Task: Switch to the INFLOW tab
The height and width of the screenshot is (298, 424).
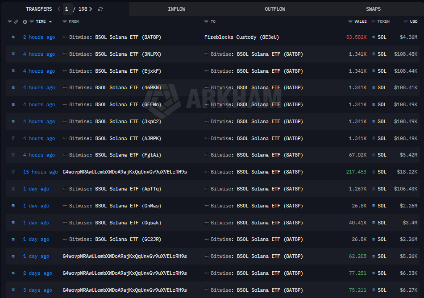Action: tap(177, 9)
